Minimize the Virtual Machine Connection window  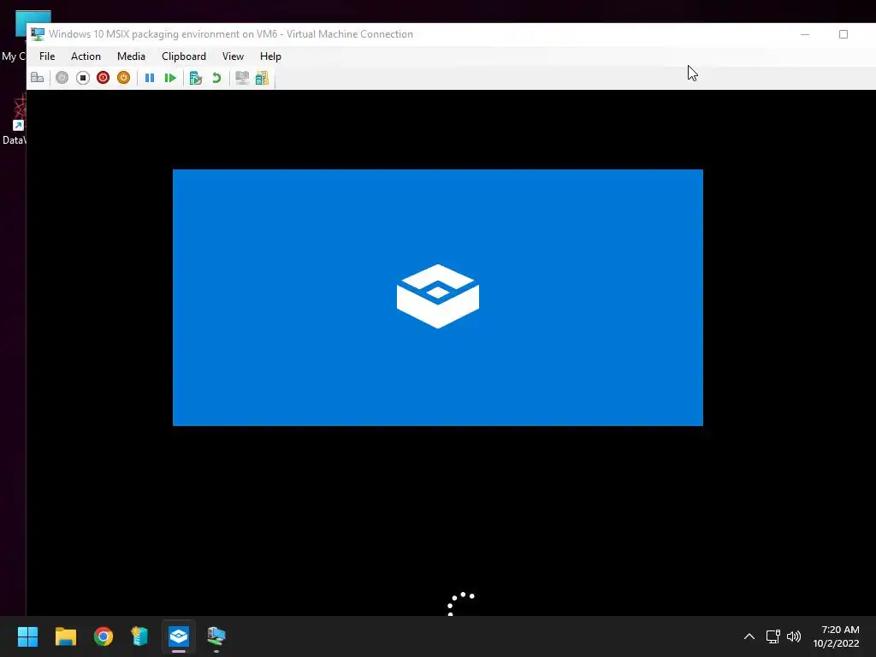pyautogui.click(x=805, y=34)
